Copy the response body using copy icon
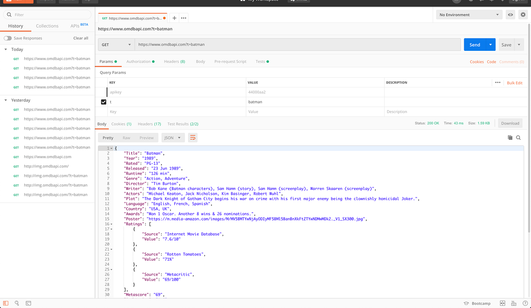The width and height of the screenshot is (531, 308). point(509,137)
